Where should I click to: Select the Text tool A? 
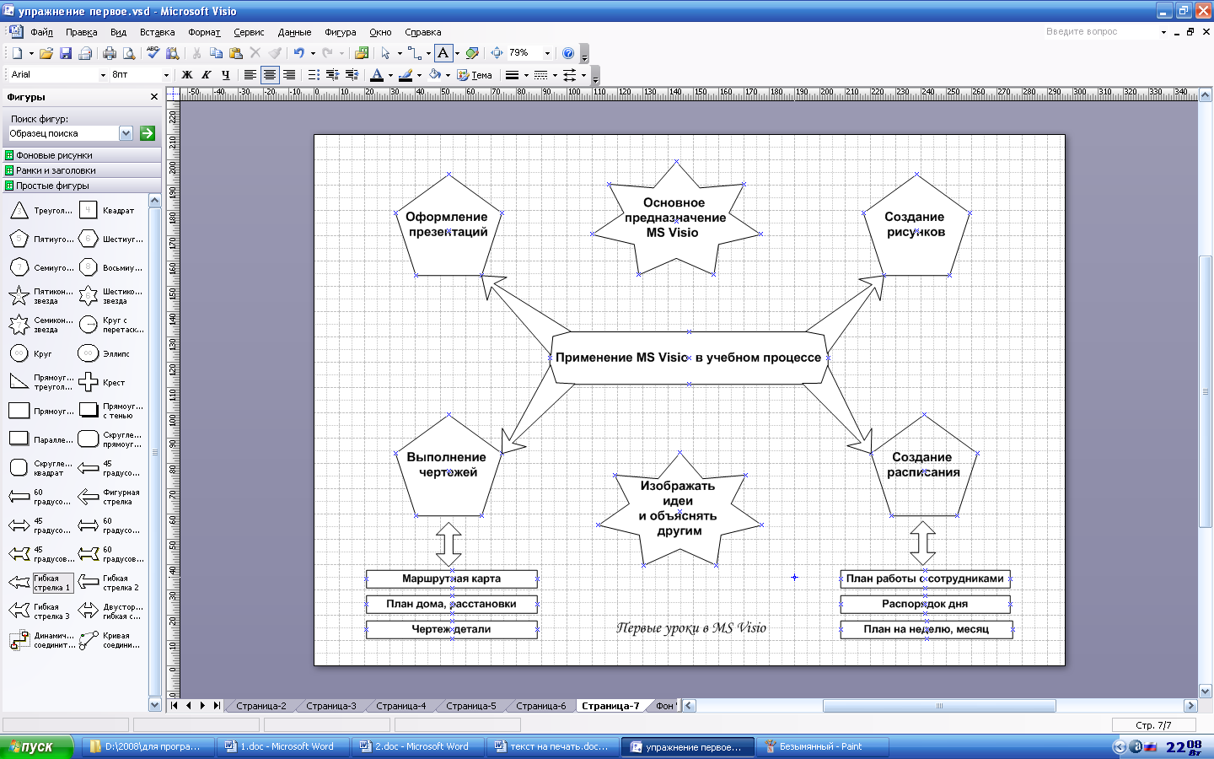click(443, 53)
